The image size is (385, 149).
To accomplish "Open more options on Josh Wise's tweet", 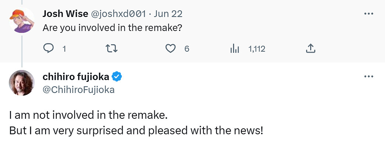I will [x=369, y=14].
